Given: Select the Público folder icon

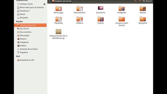Looking at the screenshot, I should [x=80, y=19].
